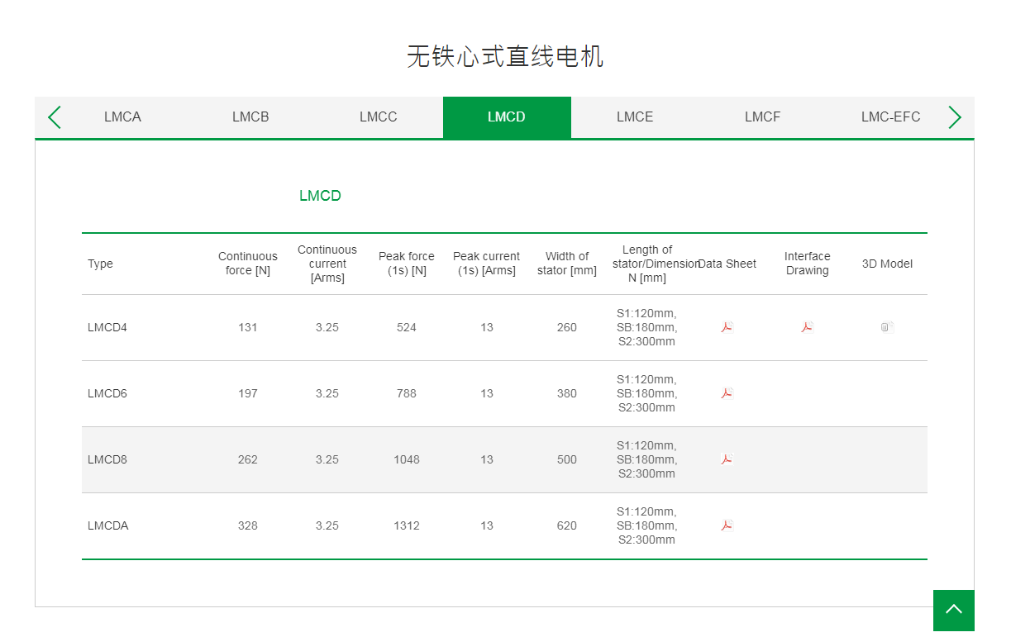
Task: Click the right green chevron to scroll tabs
Action: 955,117
